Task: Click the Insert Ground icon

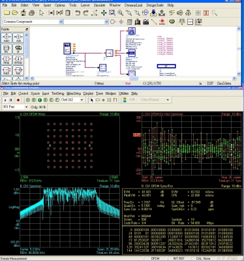Action: pos(121,22)
